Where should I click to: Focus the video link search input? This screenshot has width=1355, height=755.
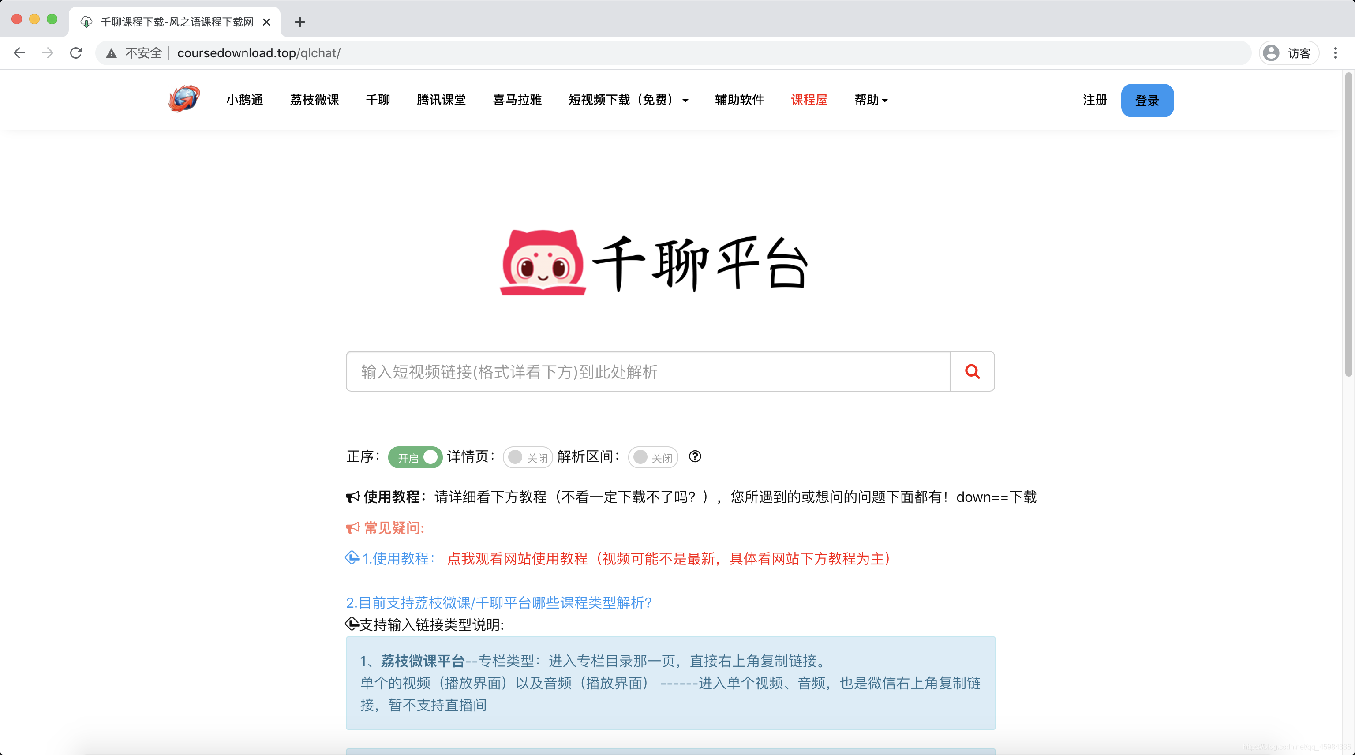pyautogui.click(x=648, y=371)
